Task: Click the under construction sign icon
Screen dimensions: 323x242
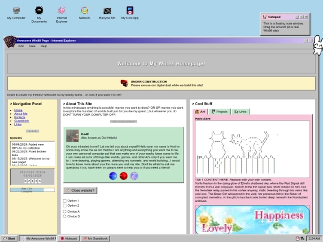Action: tap(124, 83)
